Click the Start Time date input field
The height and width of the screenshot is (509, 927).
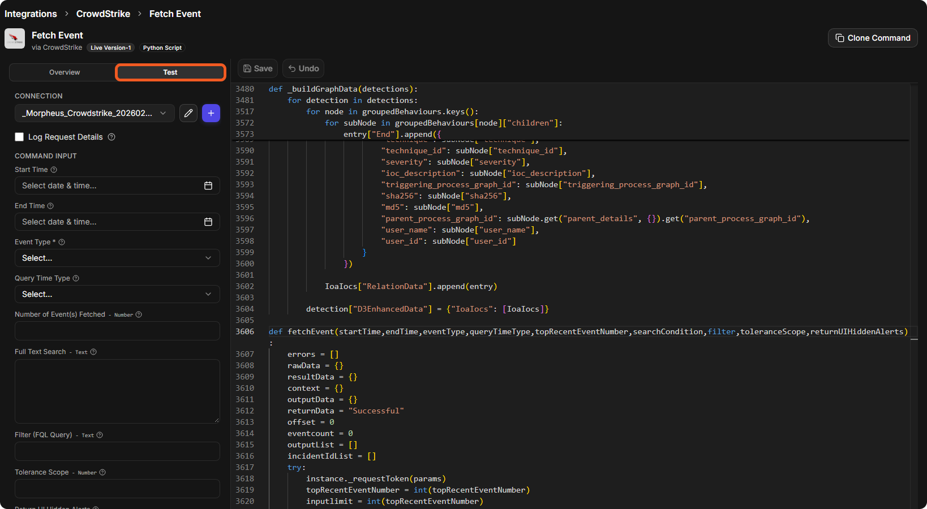[x=117, y=186]
